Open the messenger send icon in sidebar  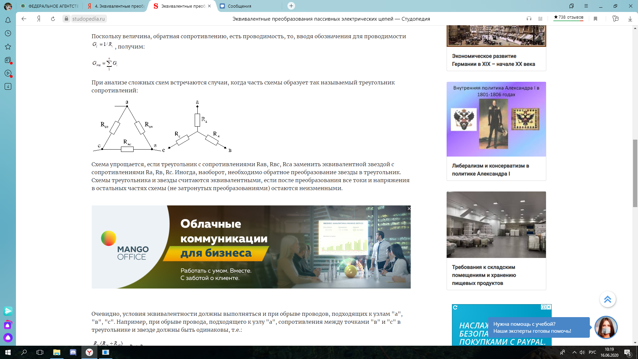[x=8, y=311]
